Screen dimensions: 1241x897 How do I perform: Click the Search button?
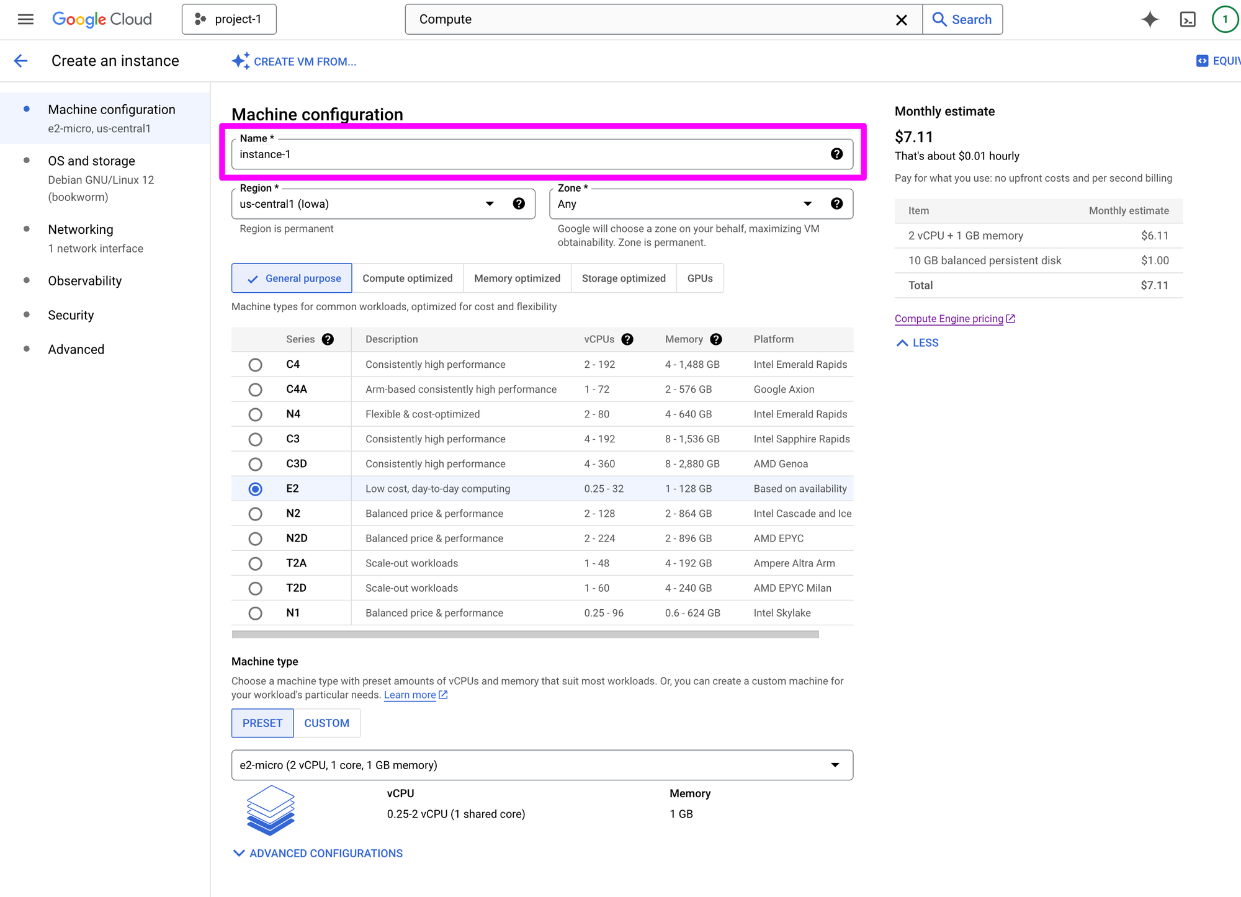pyautogui.click(x=962, y=19)
